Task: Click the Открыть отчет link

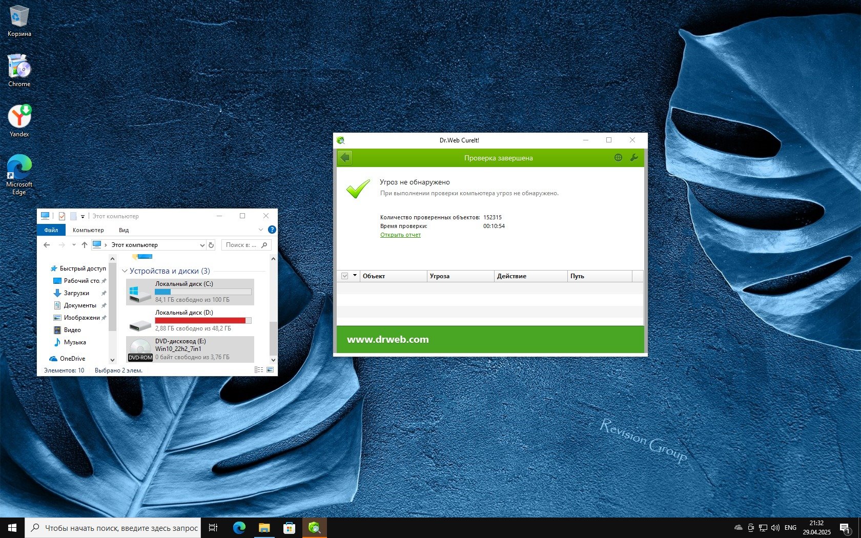Action: click(400, 235)
